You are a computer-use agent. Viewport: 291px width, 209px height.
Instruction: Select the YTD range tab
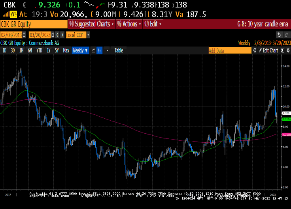pos(39,50)
